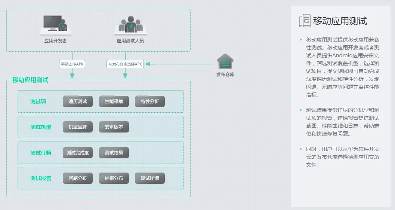The height and width of the screenshot is (210, 395).
Task: Click the paragraph starting 测试结果提供详尽的分机型
Action: (x=342, y=122)
